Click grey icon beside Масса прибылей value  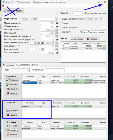click(x=57, y=30)
